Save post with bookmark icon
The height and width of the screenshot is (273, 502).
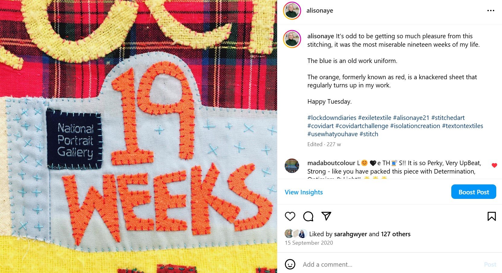tap(491, 216)
